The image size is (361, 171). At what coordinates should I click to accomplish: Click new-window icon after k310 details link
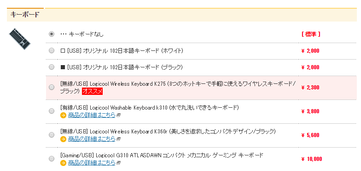(x=119, y=116)
